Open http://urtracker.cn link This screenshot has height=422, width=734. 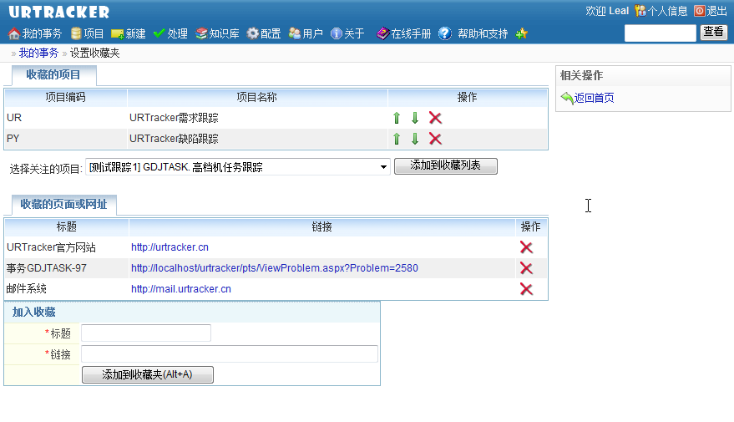coord(170,247)
